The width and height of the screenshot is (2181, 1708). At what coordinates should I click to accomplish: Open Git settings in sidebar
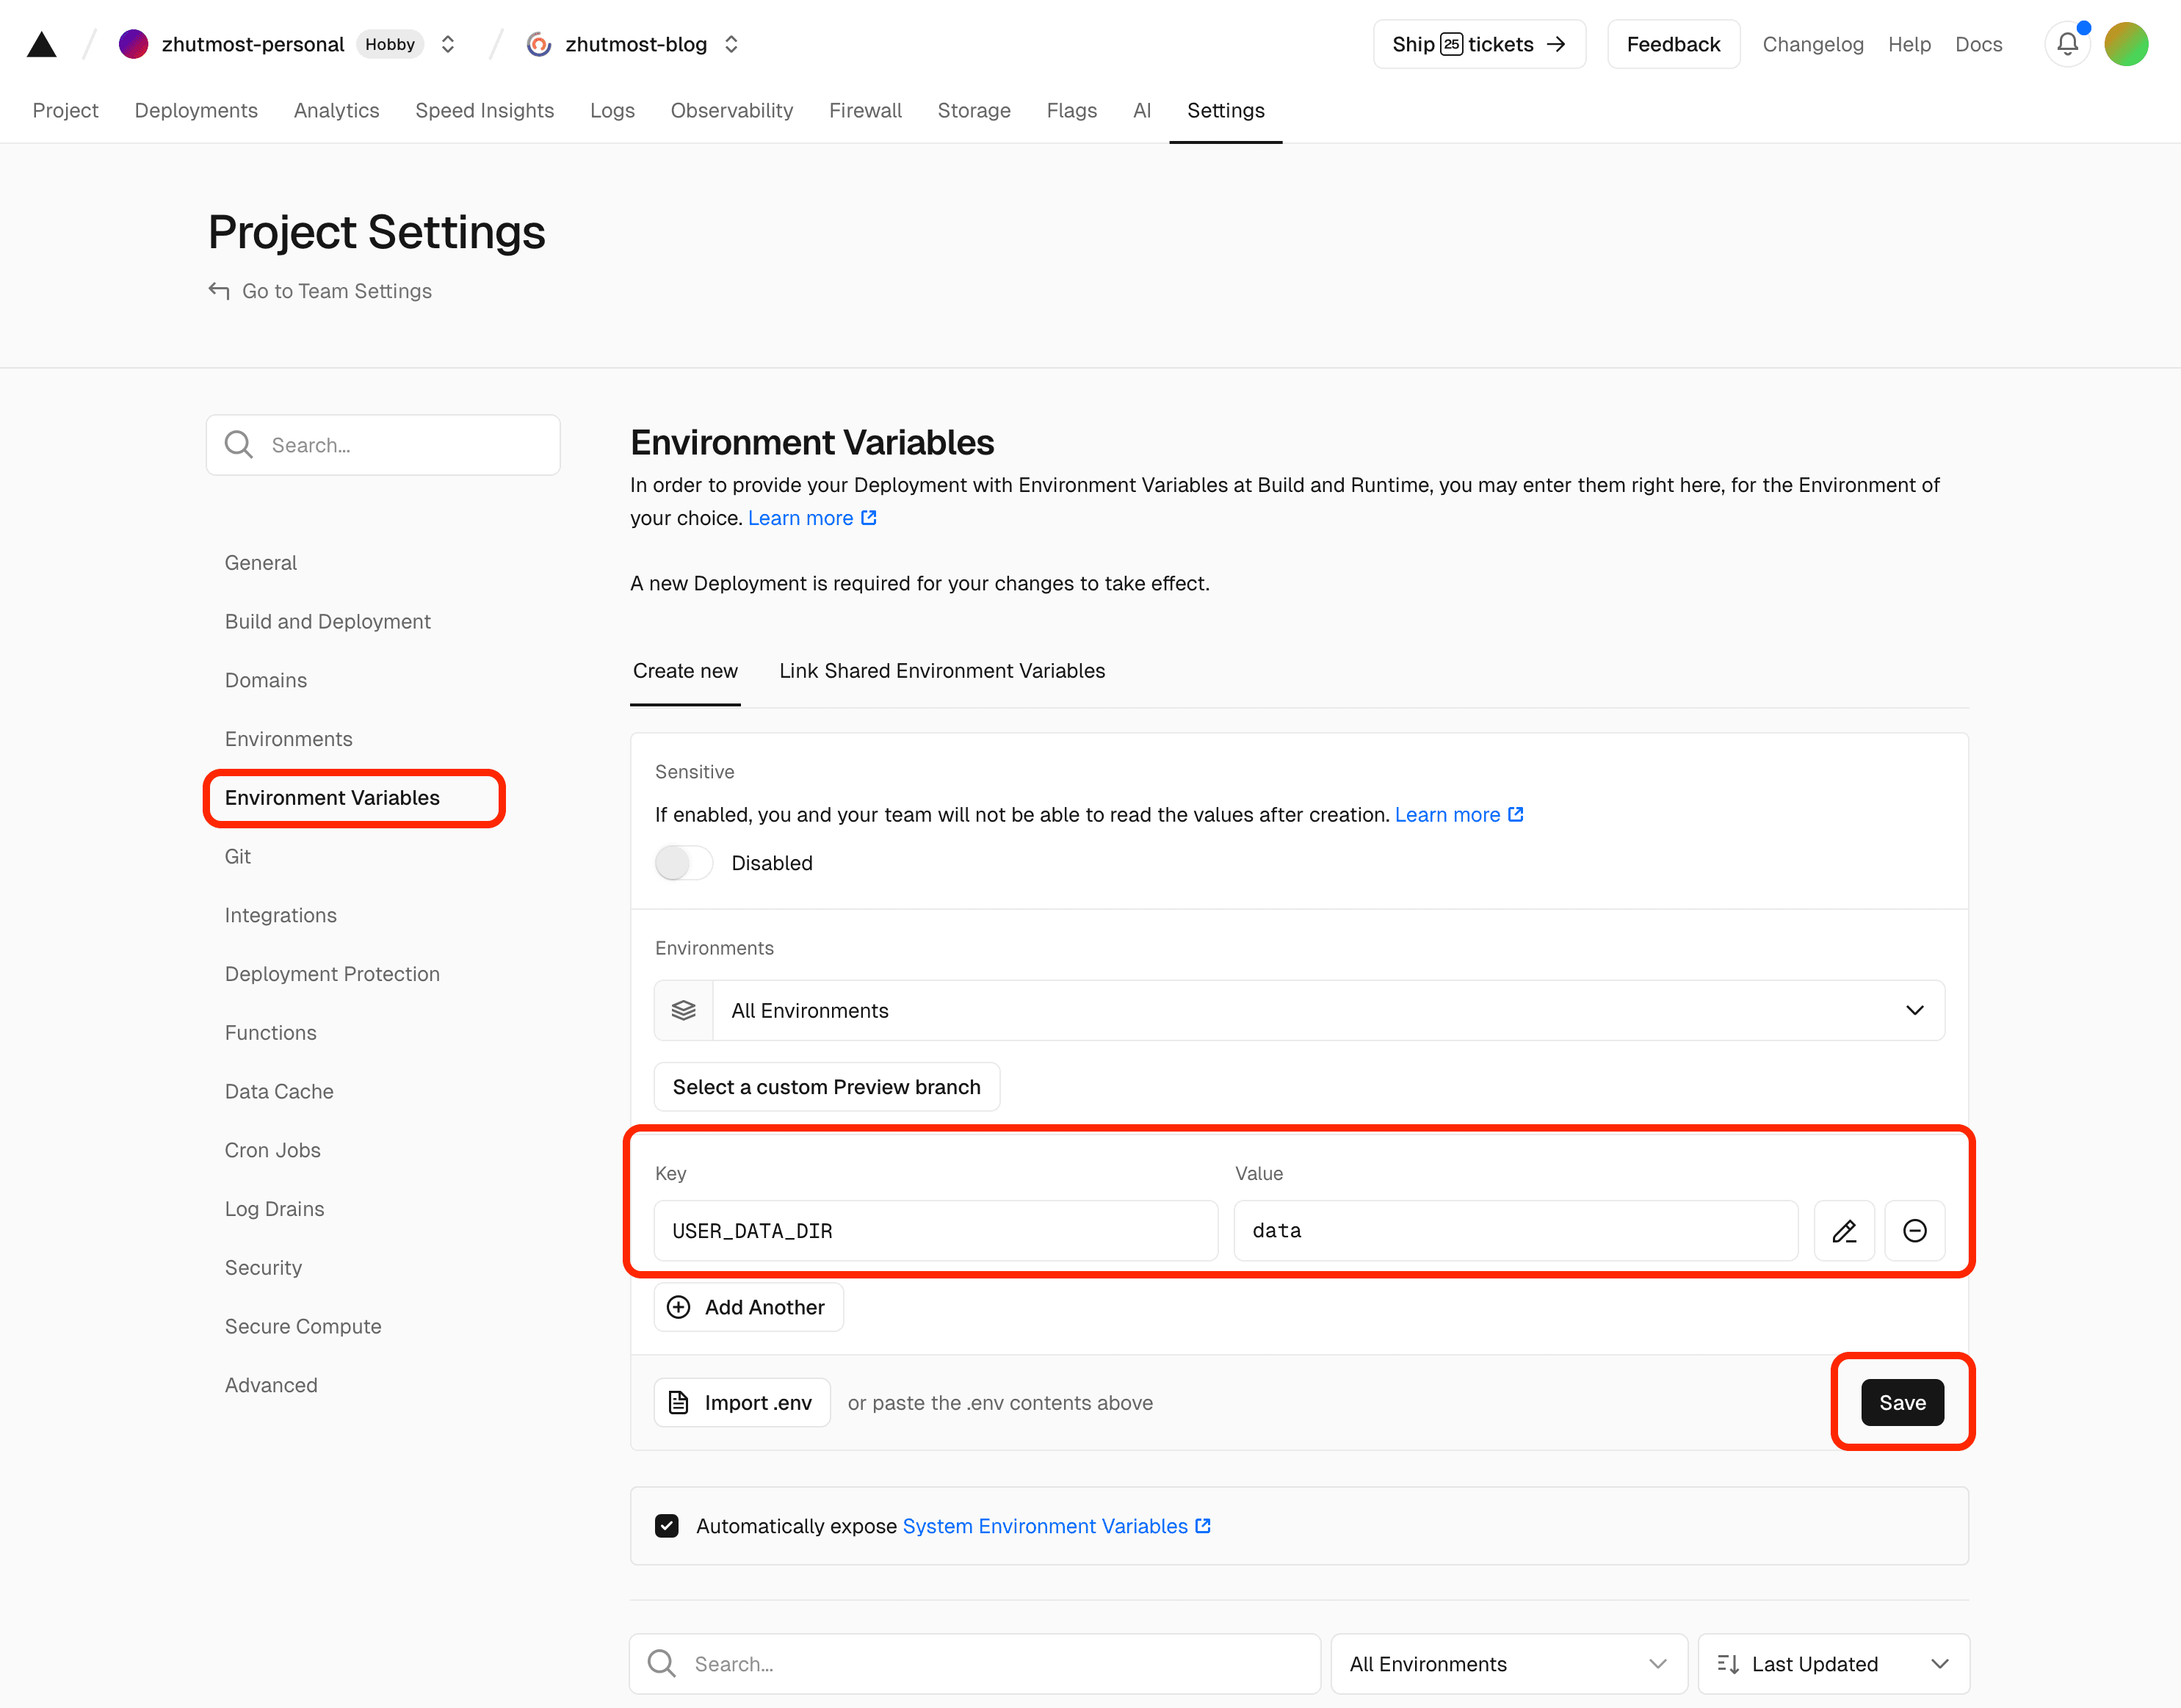pyautogui.click(x=237, y=856)
